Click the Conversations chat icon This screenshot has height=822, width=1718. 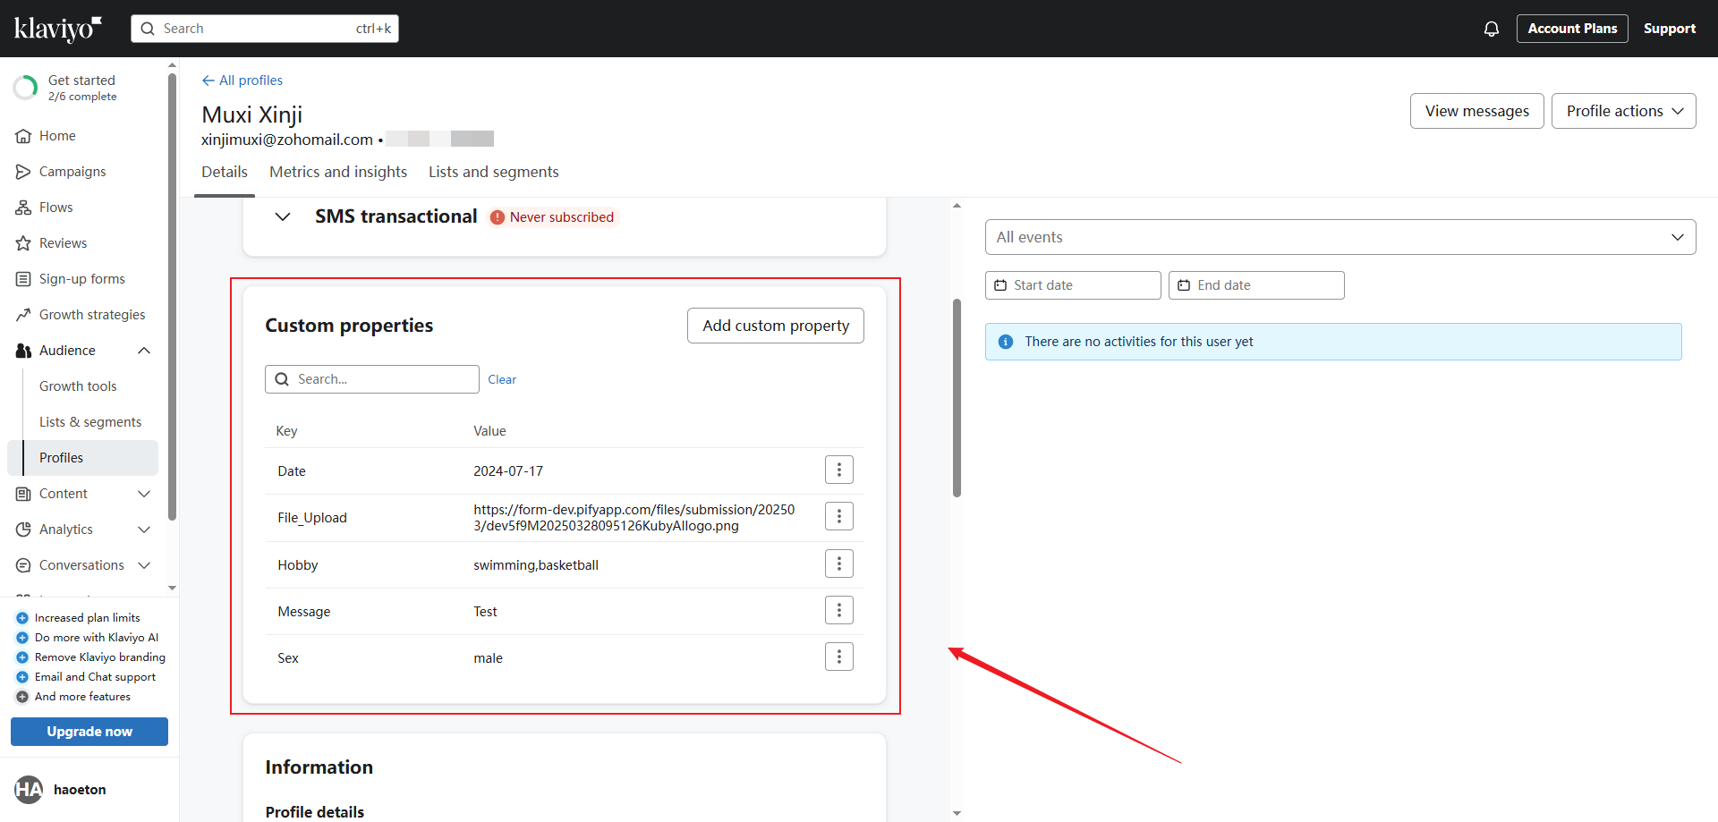(x=23, y=565)
